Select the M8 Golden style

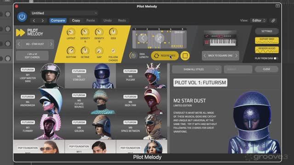pos(90,127)
